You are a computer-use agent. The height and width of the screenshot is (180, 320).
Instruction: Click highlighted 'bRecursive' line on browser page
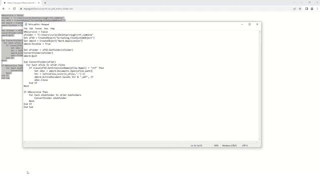pyautogui.click(x=12, y=15)
